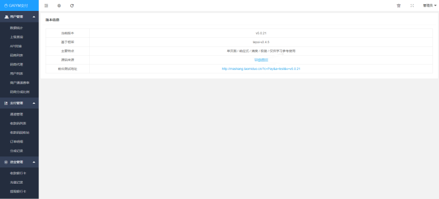
Task: Go to 充值记录 page
Action: (x=16, y=183)
